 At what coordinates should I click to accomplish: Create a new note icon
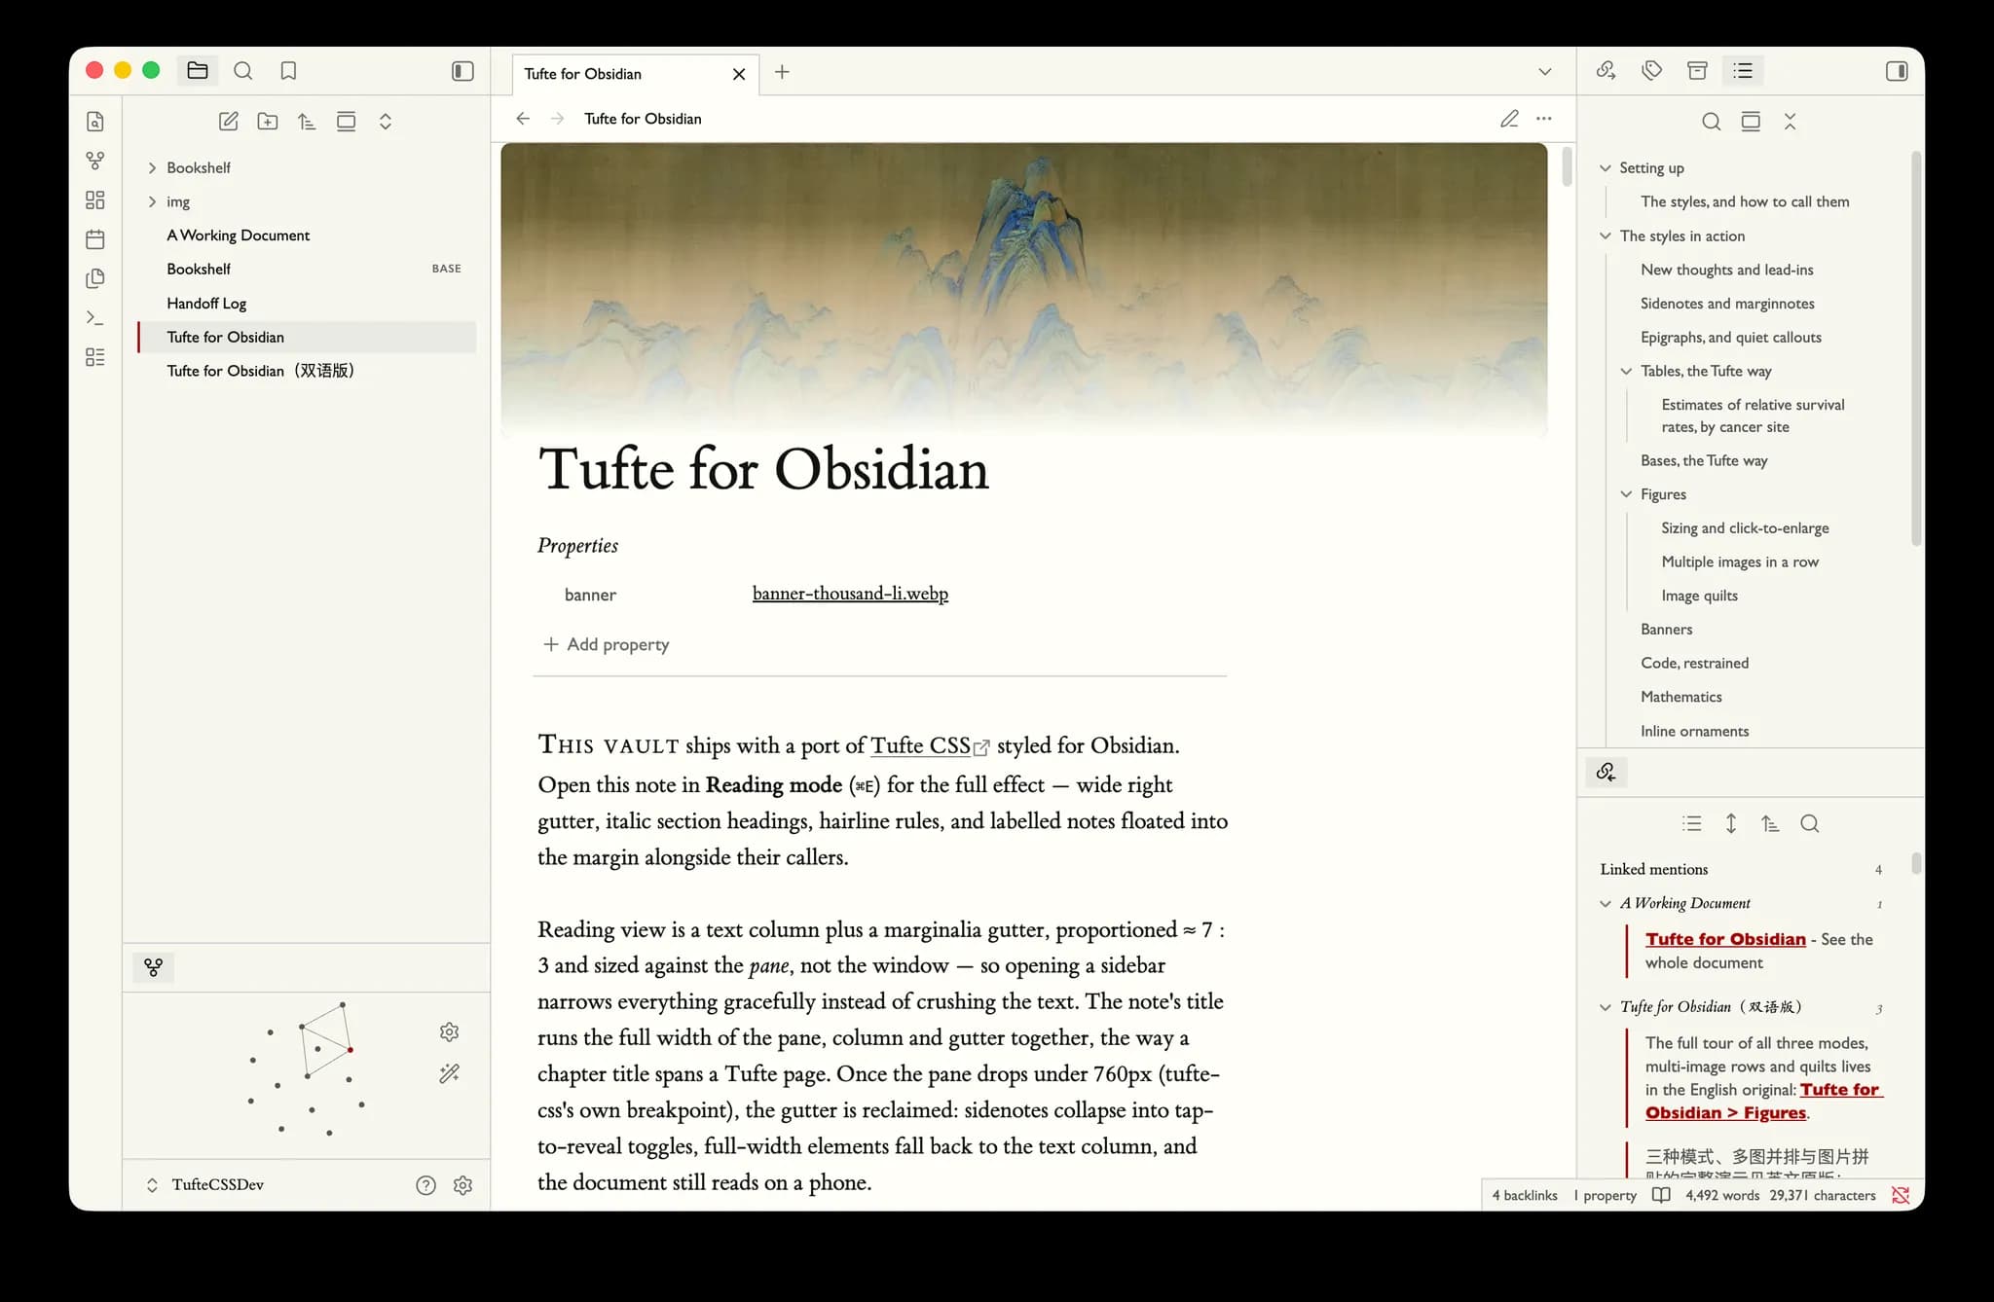(x=229, y=122)
